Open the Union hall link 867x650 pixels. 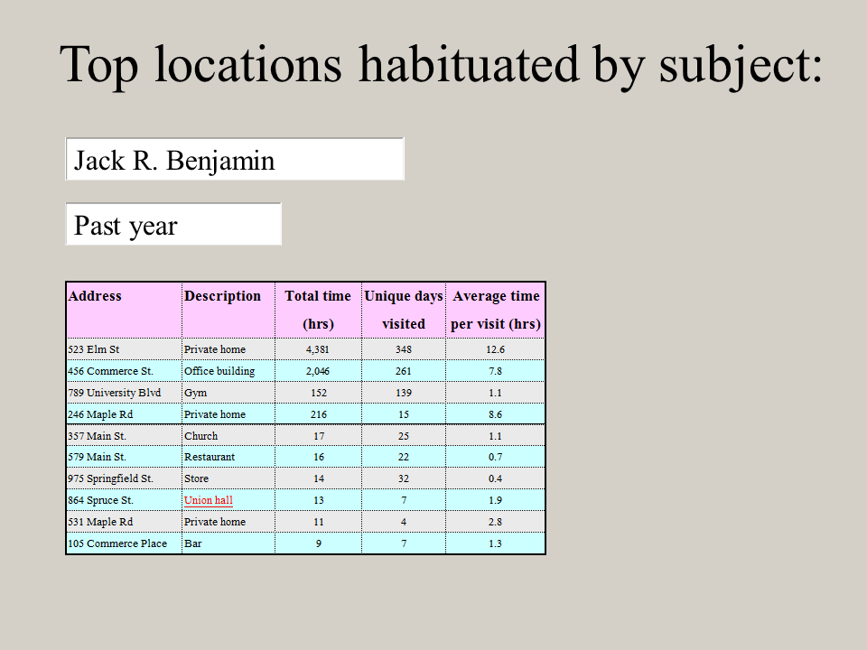pos(208,500)
